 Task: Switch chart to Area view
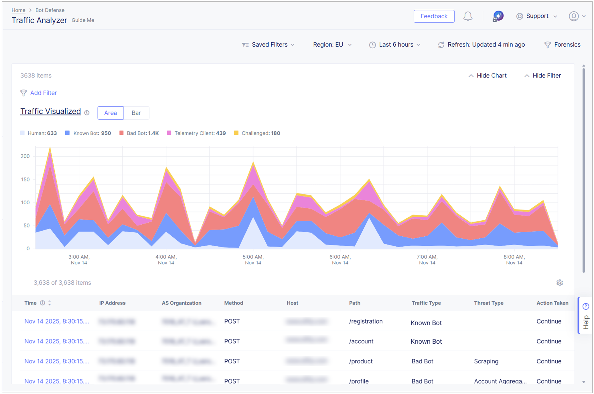pyautogui.click(x=110, y=113)
